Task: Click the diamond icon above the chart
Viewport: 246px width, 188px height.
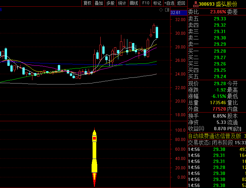Action: 161,10
